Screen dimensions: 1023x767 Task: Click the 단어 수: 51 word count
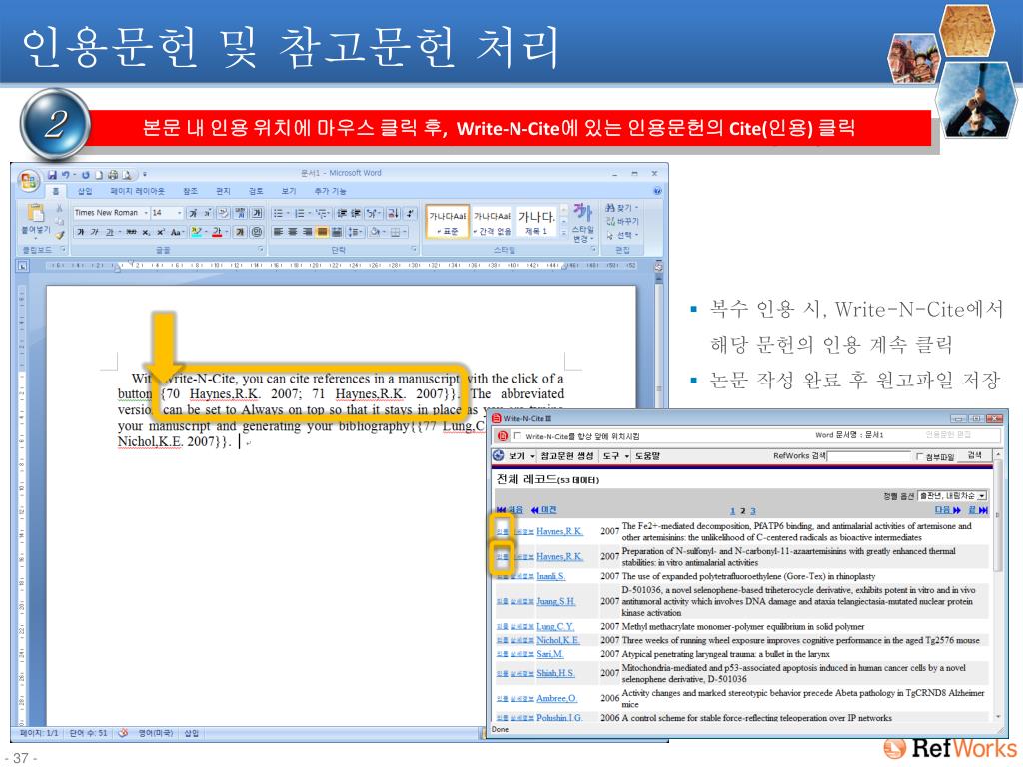point(89,734)
